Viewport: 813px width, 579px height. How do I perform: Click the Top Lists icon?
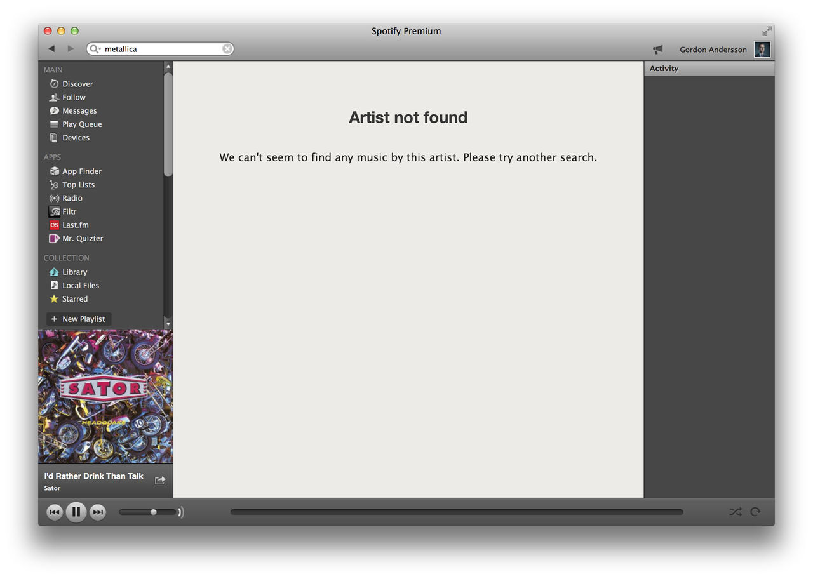pos(54,185)
